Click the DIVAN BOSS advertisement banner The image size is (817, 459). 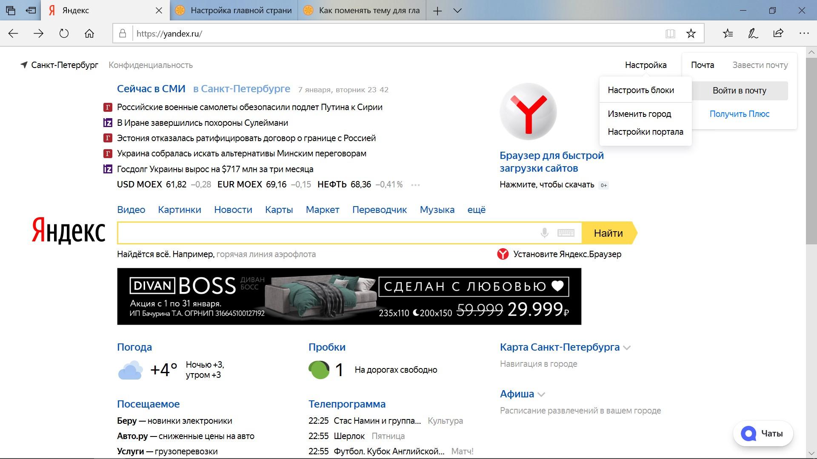pyautogui.click(x=349, y=296)
